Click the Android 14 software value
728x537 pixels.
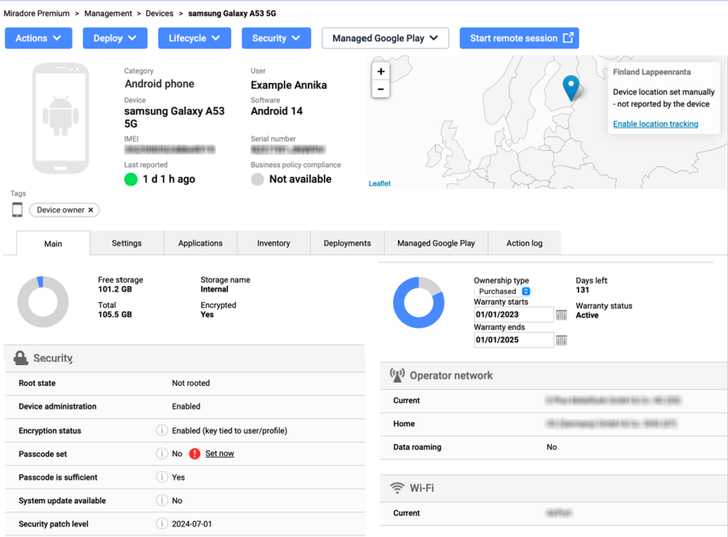(x=277, y=112)
